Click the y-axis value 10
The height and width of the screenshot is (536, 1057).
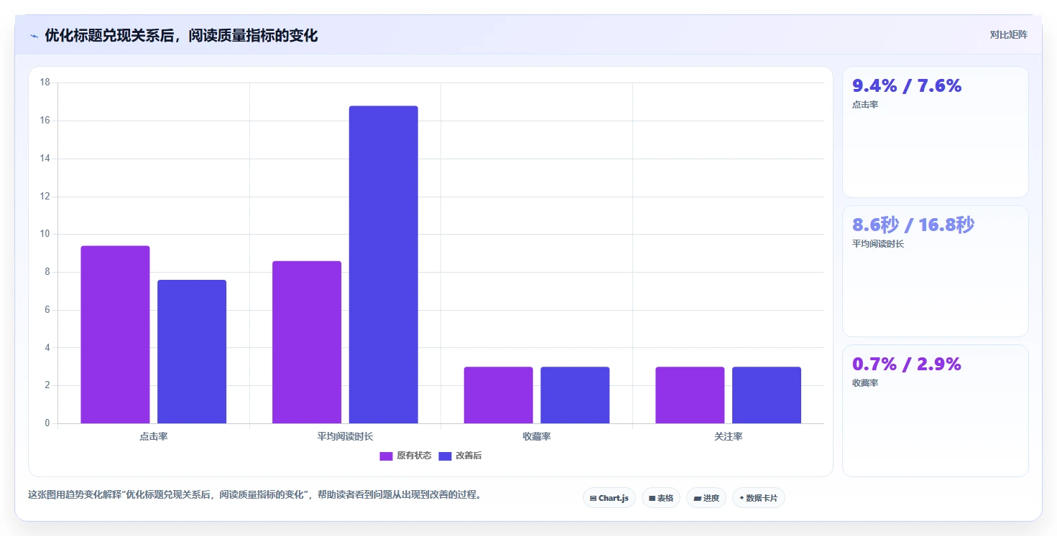[45, 234]
